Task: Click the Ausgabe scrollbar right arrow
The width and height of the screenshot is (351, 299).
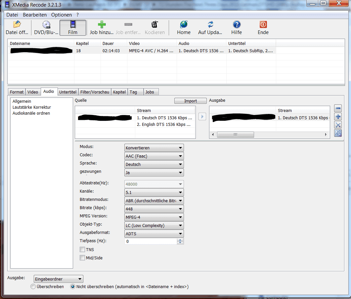Action: point(326,134)
